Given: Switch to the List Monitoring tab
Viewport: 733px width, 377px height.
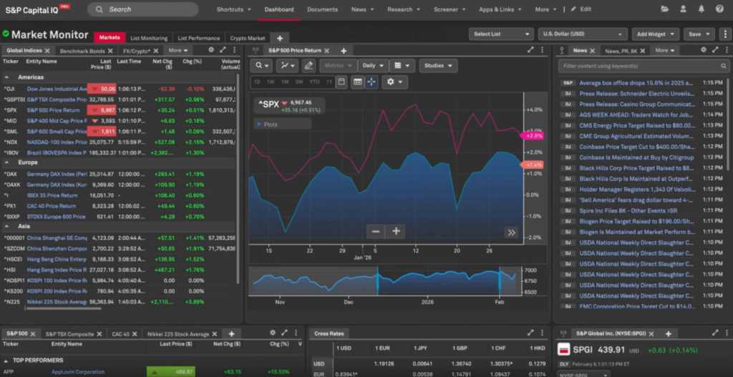Looking at the screenshot, I should click(x=149, y=39).
